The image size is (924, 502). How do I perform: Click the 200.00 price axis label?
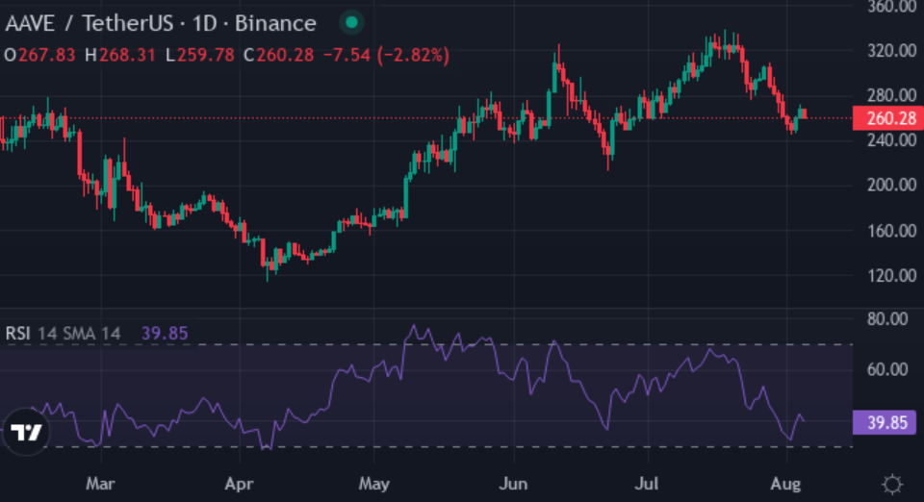891,185
